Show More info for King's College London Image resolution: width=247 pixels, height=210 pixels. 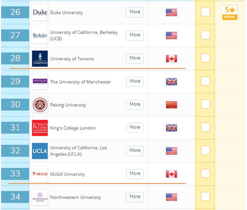[135, 128]
